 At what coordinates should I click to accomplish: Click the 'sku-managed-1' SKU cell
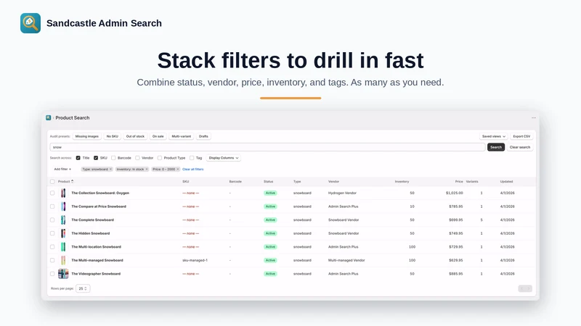[195, 260]
